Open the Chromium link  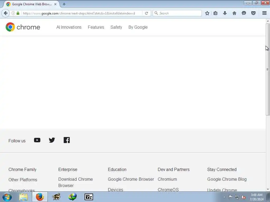(167, 179)
